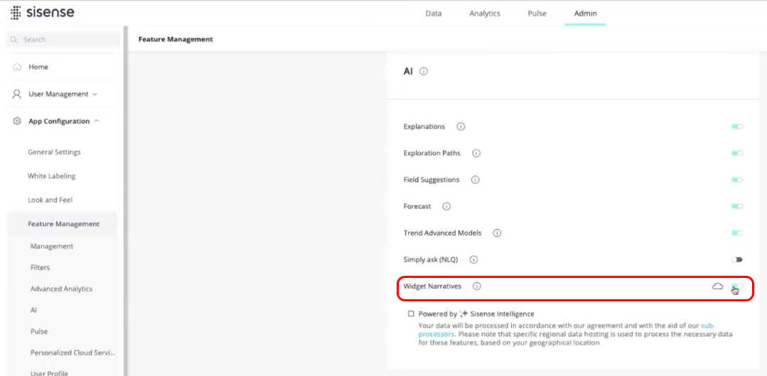Switch off Trend Advanced Models
The width and height of the screenshot is (767, 376).
pos(736,233)
